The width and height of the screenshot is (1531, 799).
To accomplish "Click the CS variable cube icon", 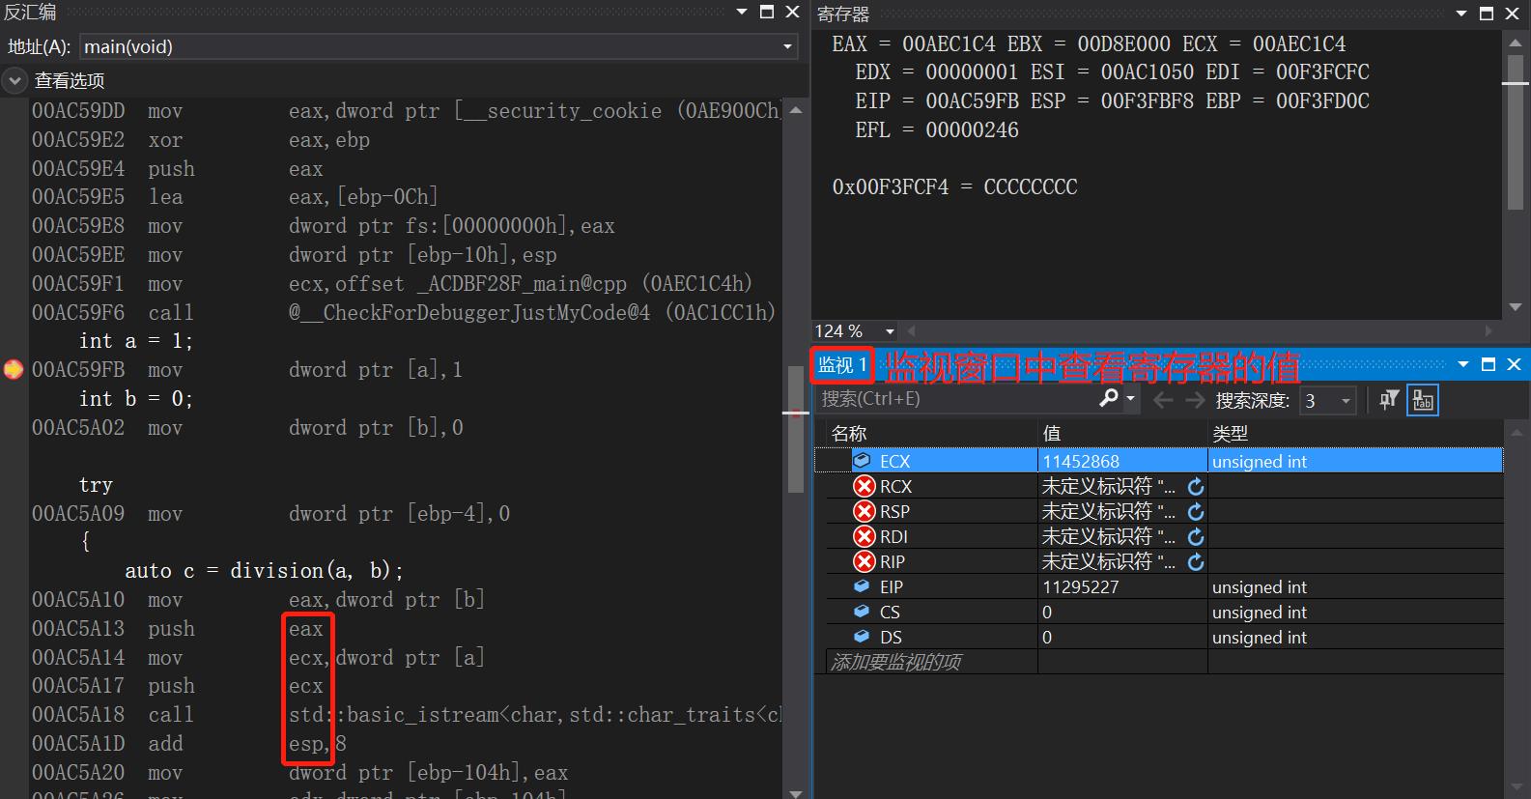I will (862, 612).
